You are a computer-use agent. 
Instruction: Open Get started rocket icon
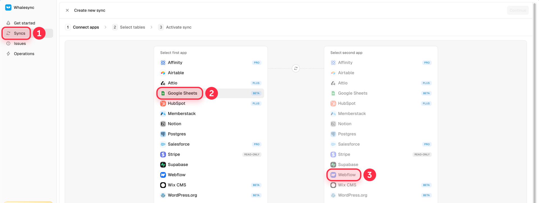8,23
